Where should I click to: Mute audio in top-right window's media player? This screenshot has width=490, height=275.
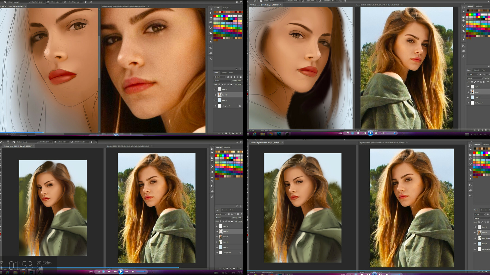(382, 133)
